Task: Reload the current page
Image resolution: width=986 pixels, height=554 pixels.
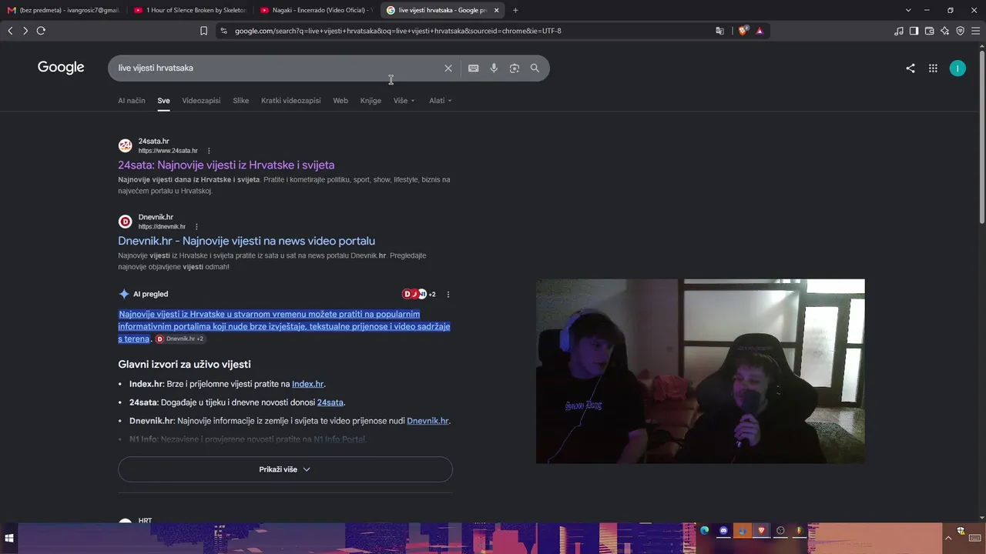Action: 41,31
